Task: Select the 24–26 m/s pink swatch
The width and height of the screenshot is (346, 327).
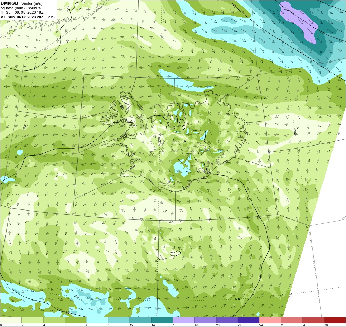Action: coord(270,320)
